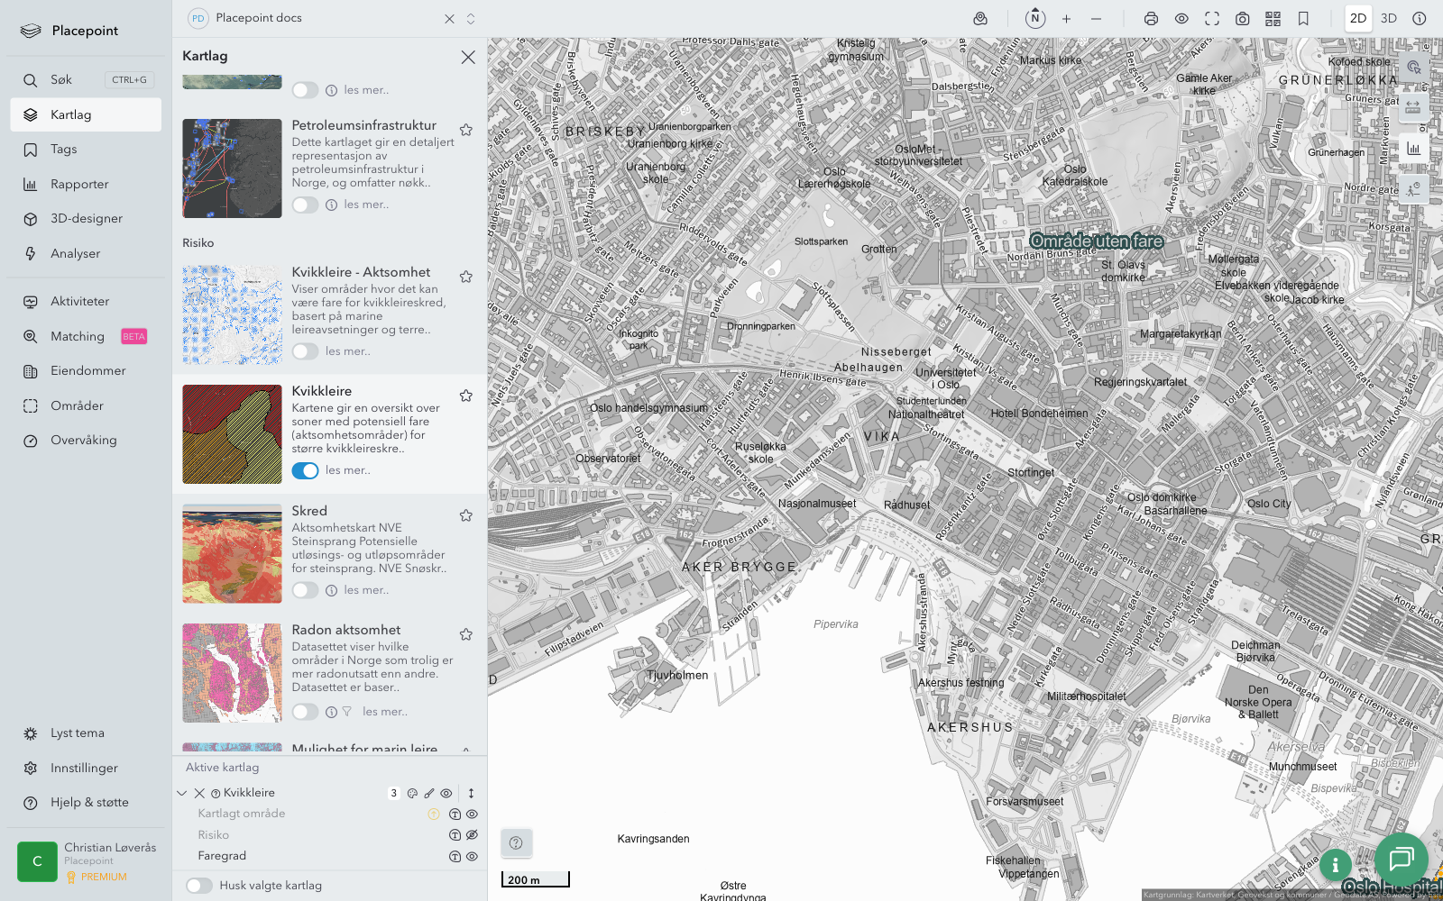
Task: Enable the Skred layer toggle
Action: 305,590
